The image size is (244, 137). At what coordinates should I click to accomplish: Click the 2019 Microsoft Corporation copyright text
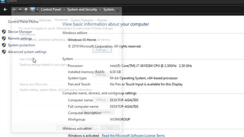click(104, 46)
